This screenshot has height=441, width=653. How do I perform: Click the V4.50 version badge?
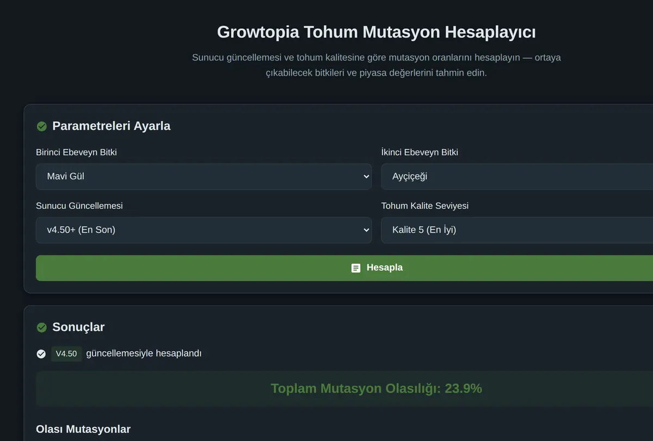point(66,354)
